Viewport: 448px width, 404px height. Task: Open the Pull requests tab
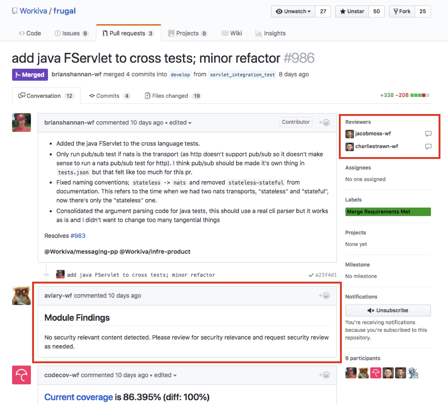pos(128,33)
